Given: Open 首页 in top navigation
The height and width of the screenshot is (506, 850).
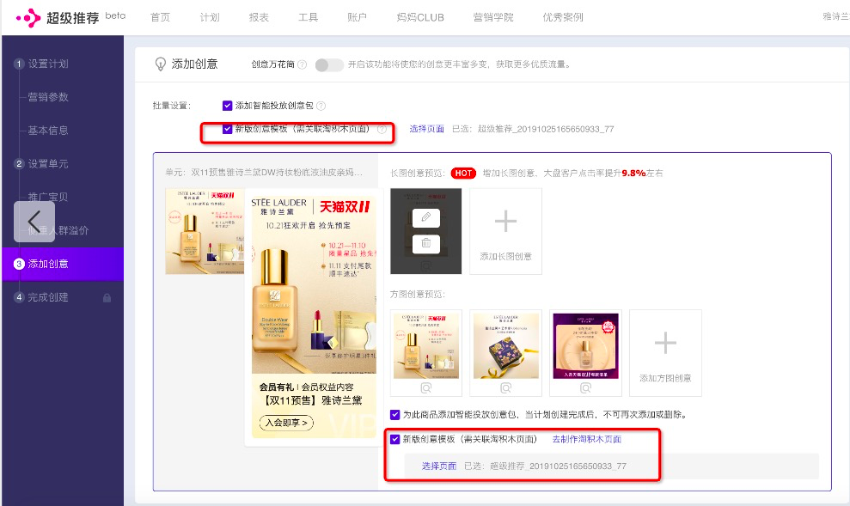Looking at the screenshot, I should (160, 17).
